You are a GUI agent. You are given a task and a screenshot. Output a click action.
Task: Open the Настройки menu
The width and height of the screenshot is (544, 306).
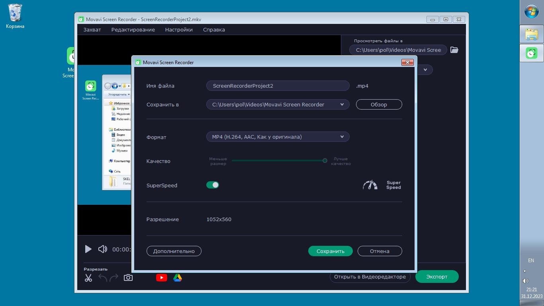point(179,29)
